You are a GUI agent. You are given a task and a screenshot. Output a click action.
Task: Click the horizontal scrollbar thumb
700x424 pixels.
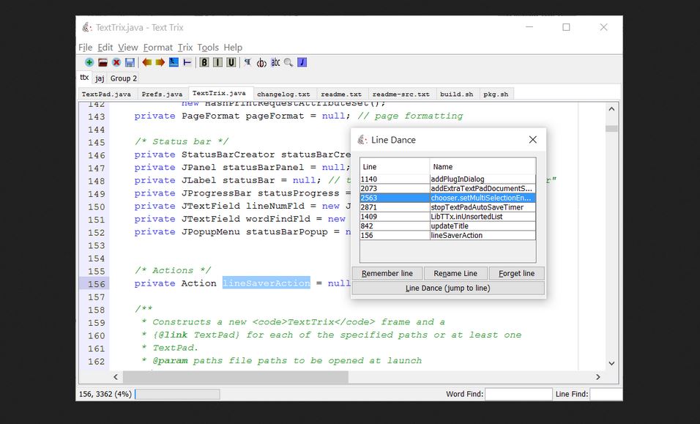tap(235, 377)
